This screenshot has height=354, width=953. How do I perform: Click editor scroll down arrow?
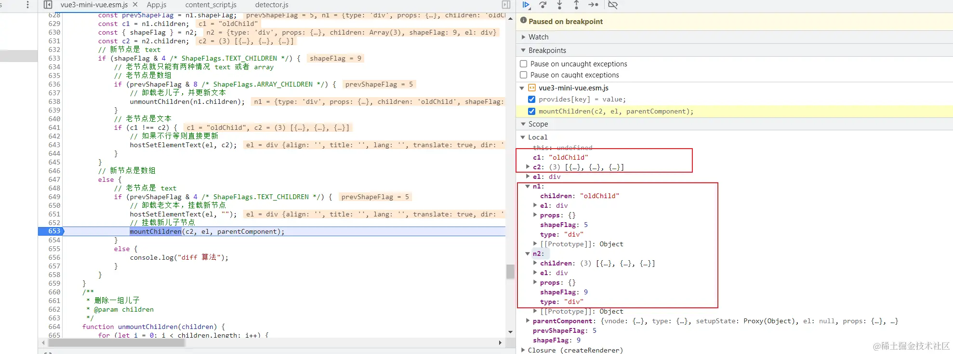[510, 332]
